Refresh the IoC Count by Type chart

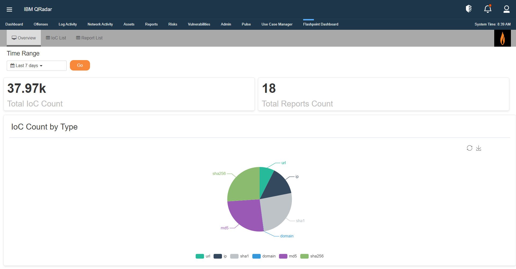point(470,148)
